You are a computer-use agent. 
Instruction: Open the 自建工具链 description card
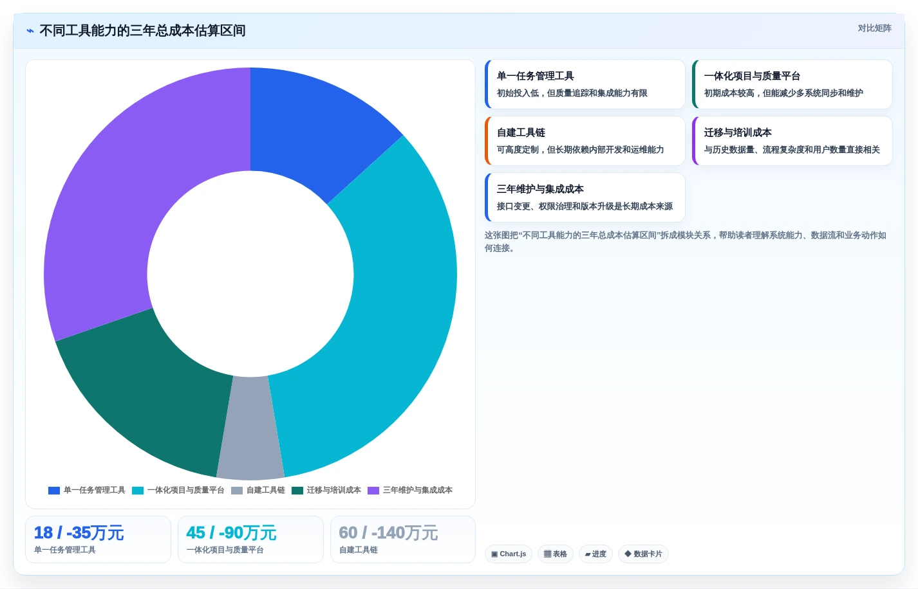(585, 141)
